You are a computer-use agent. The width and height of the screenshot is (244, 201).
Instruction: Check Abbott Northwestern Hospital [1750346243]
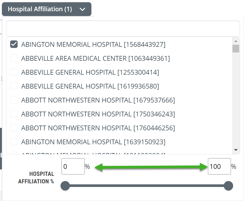click(14, 114)
